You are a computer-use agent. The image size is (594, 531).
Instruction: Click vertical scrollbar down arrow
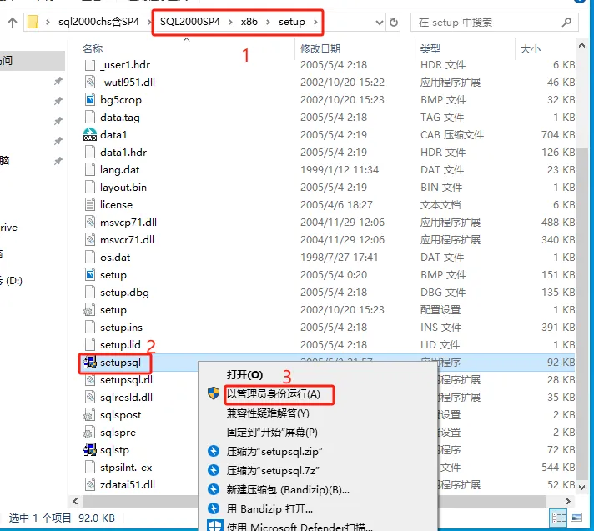click(x=581, y=488)
